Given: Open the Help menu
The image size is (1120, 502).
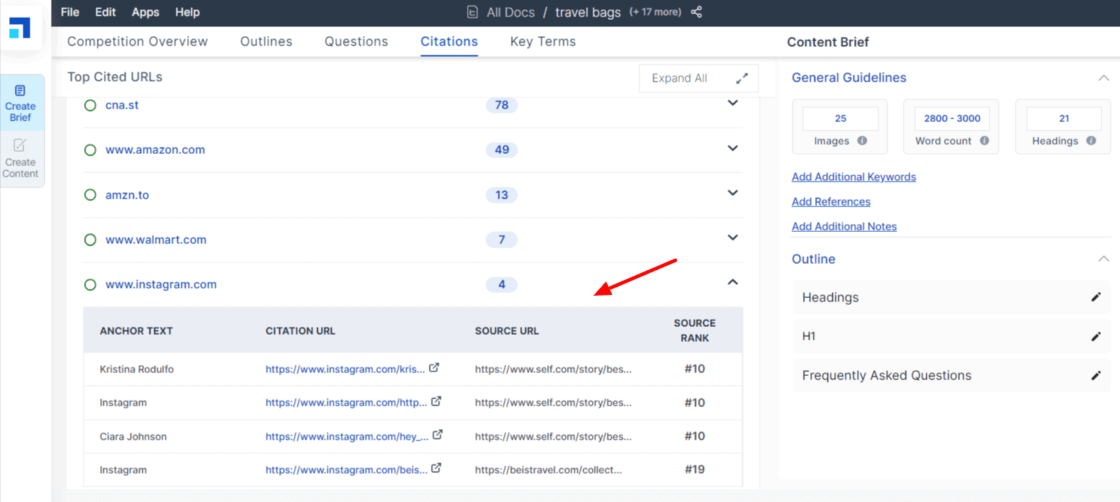Looking at the screenshot, I should point(188,12).
